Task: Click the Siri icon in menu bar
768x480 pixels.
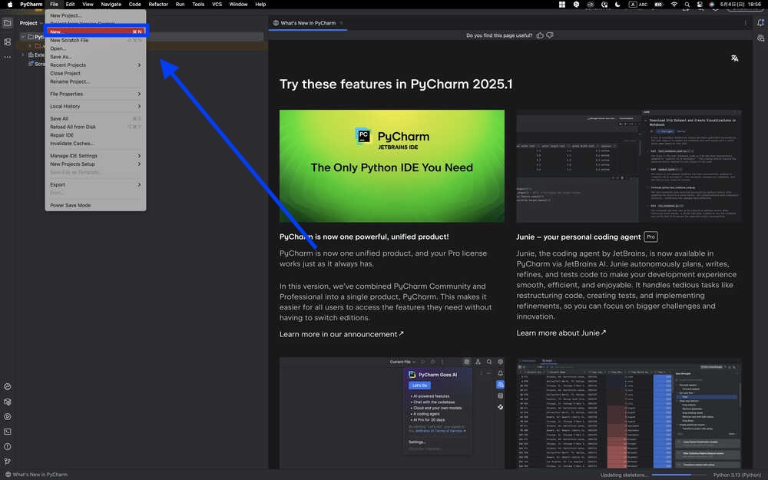Action: (x=712, y=5)
